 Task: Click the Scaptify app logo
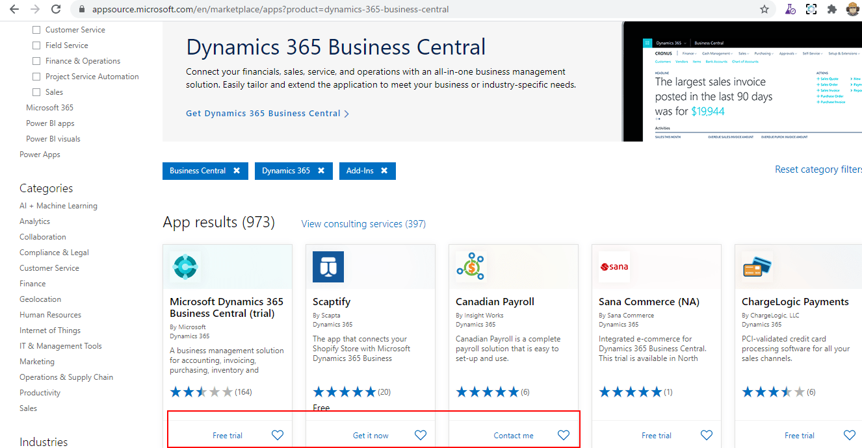[x=328, y=266]
